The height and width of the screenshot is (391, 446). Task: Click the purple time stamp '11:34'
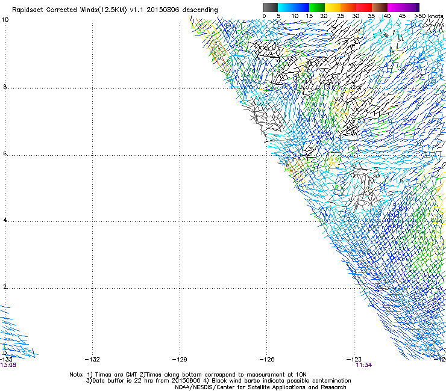tap(364, 365)
